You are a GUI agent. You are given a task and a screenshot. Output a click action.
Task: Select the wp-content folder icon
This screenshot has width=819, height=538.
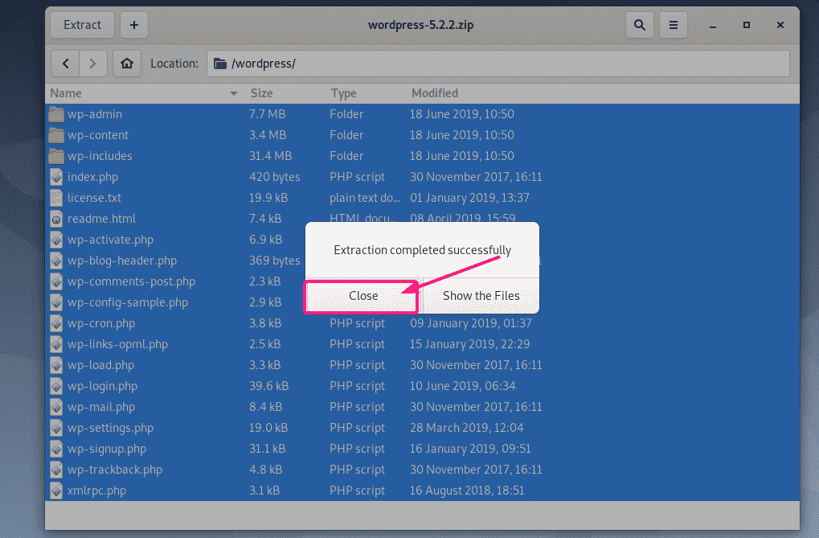(56, 135)
